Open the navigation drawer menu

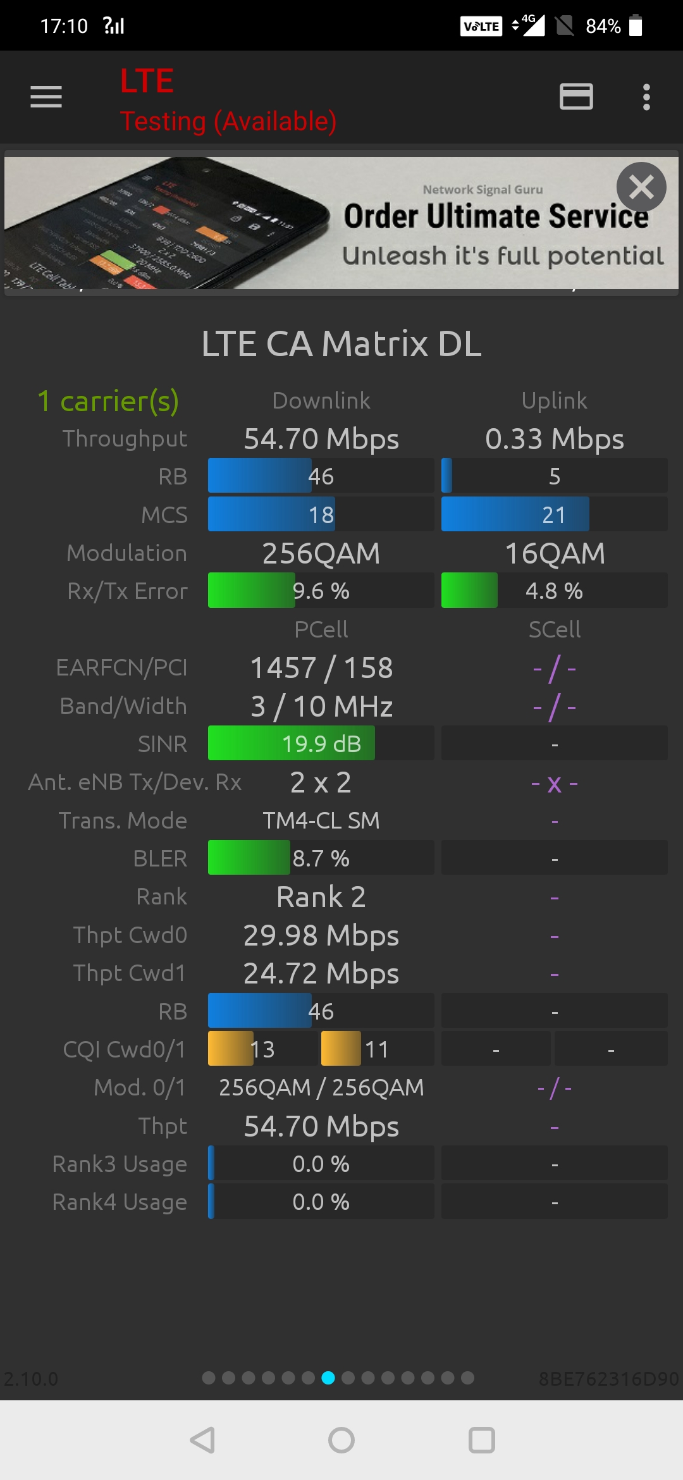pyautogui.click(x=46, y=97)
